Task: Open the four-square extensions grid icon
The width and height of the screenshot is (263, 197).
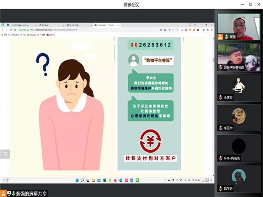Action: (198, 30)
